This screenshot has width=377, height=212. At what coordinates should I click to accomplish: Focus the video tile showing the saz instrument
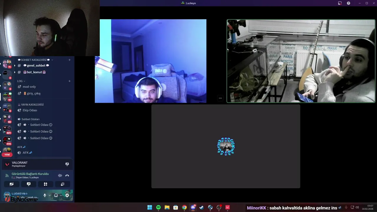coord(301,61)
